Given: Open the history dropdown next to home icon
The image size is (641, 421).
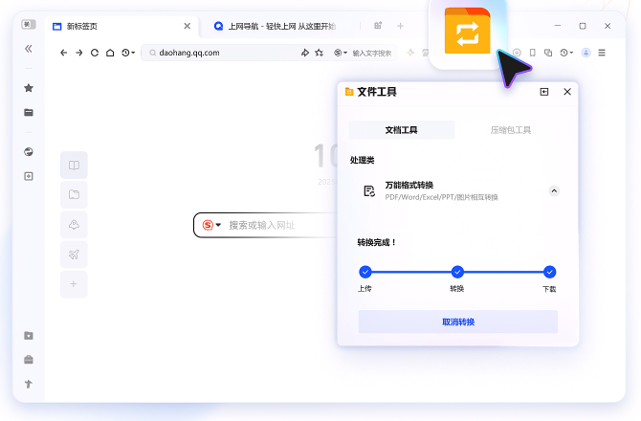Looking at the screenshot, I should [128, 53].
